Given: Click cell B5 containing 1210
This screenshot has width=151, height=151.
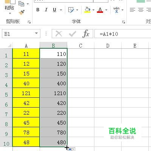Looking at the screenshot, I should point(54,93).
